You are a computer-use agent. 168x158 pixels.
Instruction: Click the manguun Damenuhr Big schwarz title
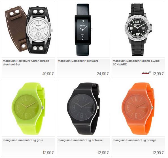[81, 140]
